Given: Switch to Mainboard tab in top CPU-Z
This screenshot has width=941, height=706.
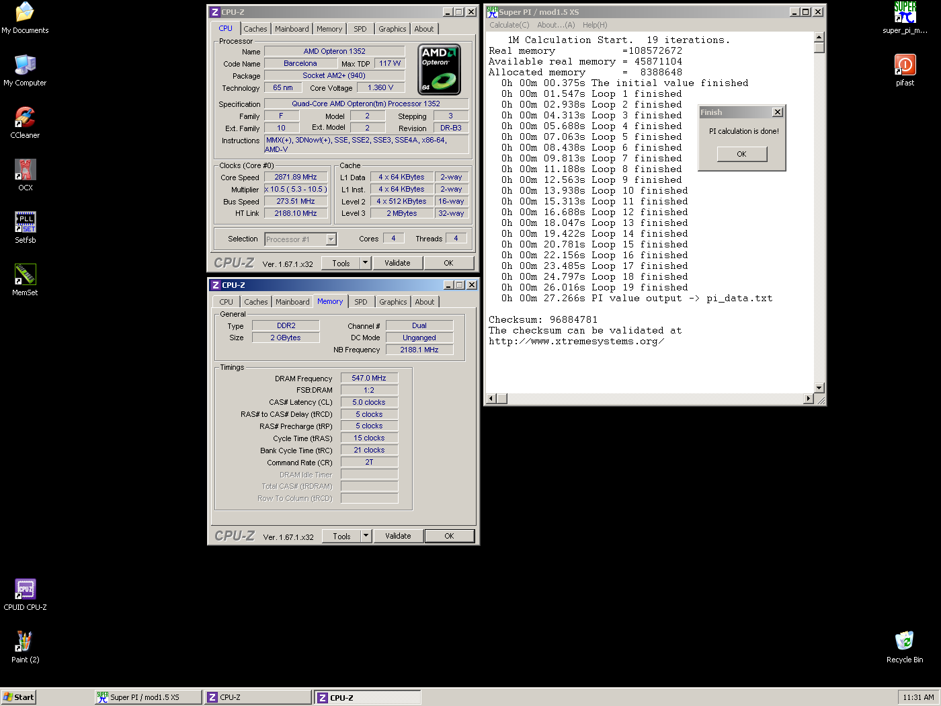Looking at the screenshot, I should click(292, 29).
